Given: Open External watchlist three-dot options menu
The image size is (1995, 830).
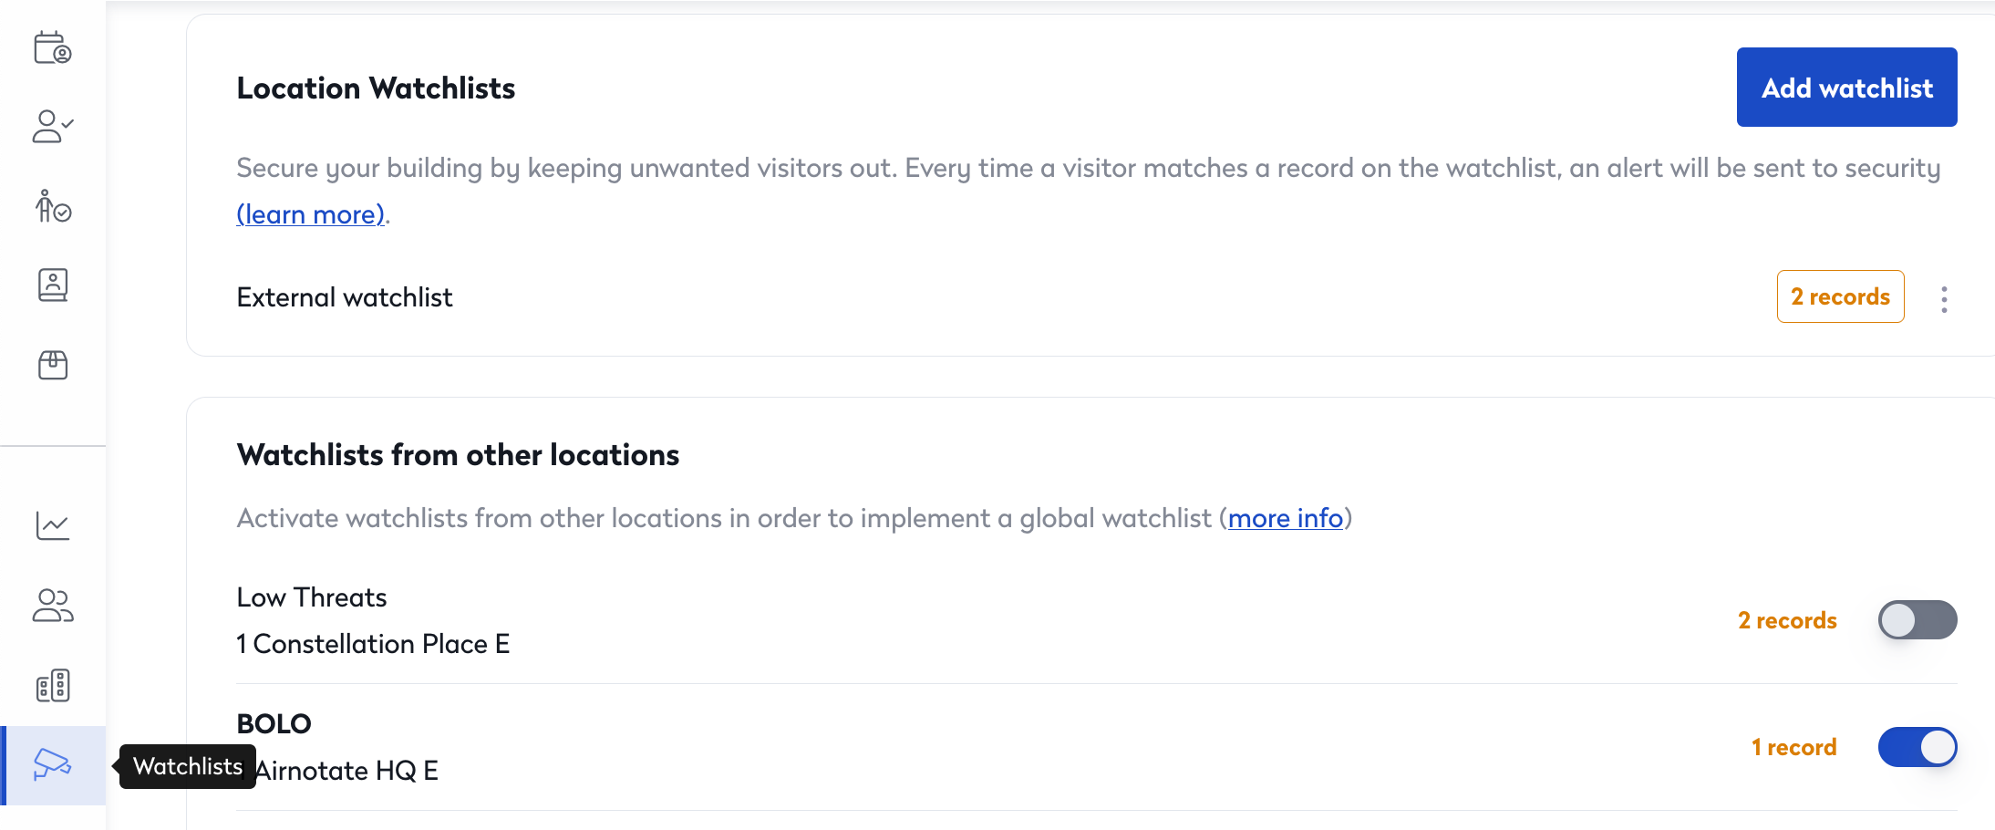Looking at the screenshot, I should (1944, 299).
